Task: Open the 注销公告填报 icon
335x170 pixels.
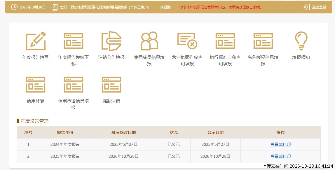Action: (111, 41)
